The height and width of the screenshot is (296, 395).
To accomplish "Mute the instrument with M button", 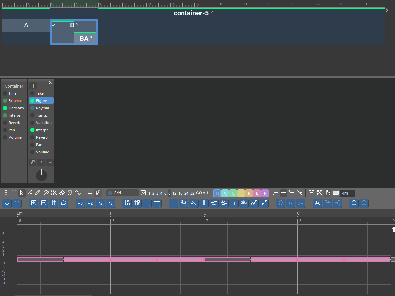I will pos(50,163).
